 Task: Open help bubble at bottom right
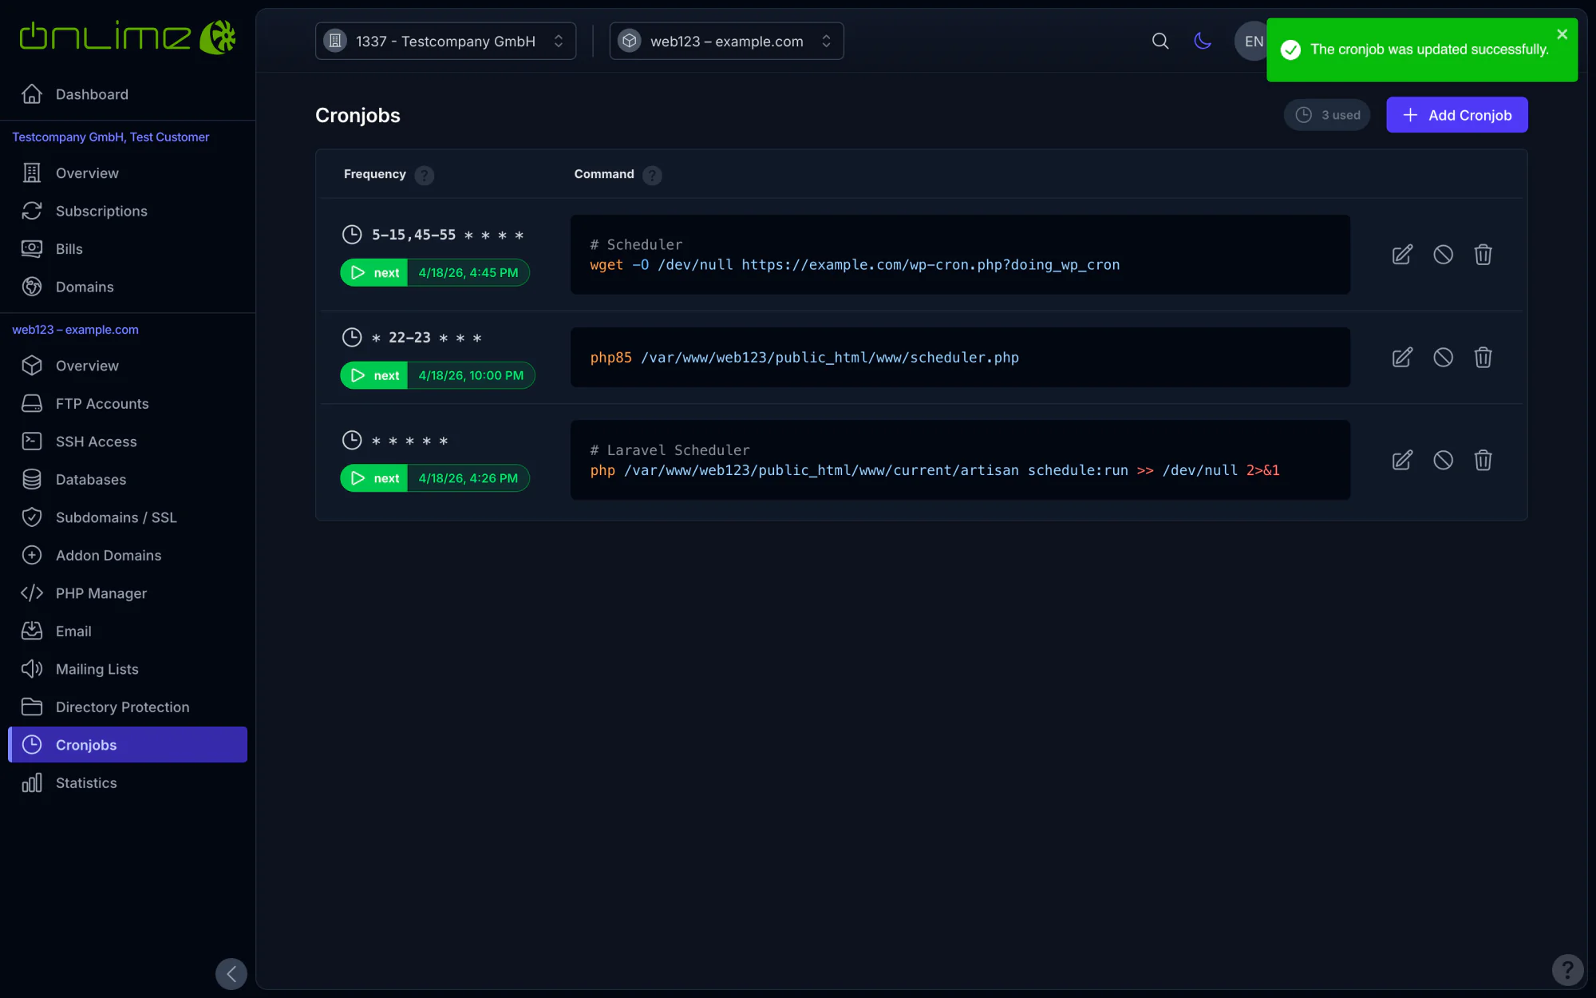click(1567, 970)
